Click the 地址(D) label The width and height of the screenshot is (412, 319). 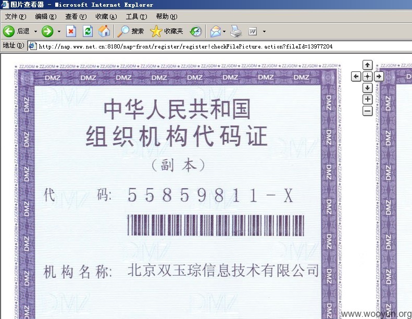tap(14, 46)
